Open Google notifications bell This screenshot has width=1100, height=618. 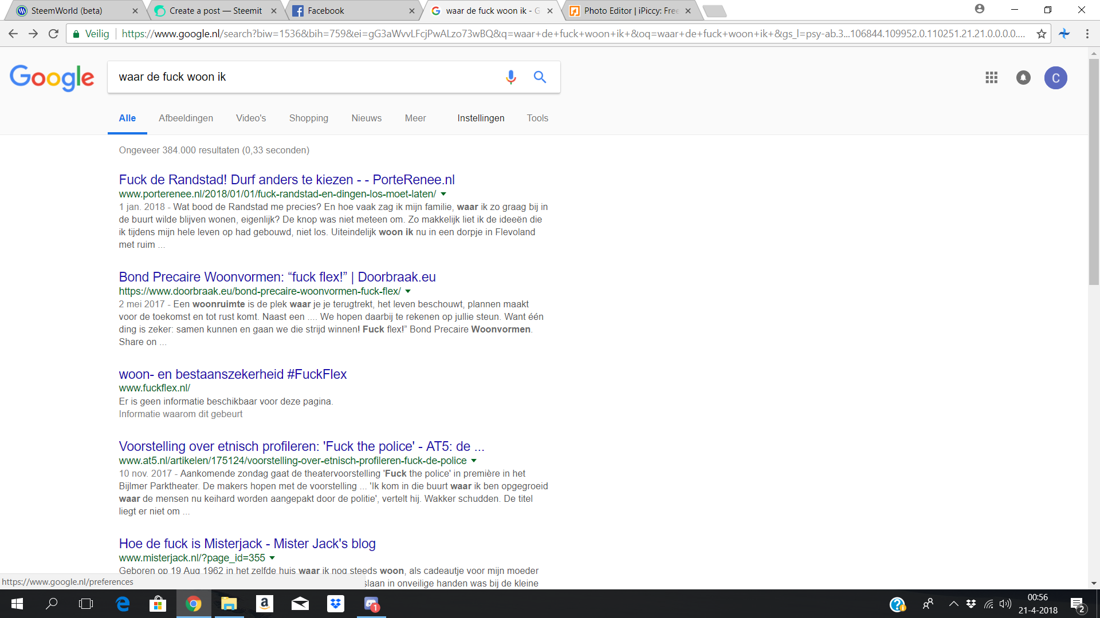[1023, 77]
